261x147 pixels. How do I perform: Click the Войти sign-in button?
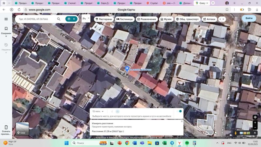coord(249,18)
